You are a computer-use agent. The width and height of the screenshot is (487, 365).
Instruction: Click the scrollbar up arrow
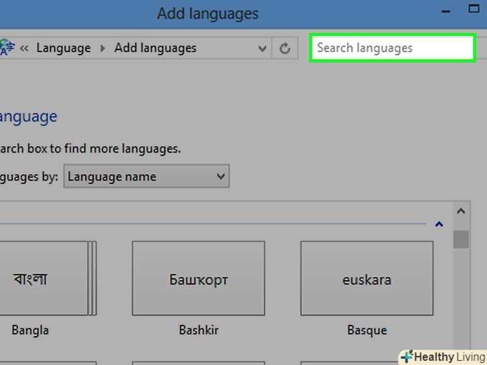tap(461, 211)
